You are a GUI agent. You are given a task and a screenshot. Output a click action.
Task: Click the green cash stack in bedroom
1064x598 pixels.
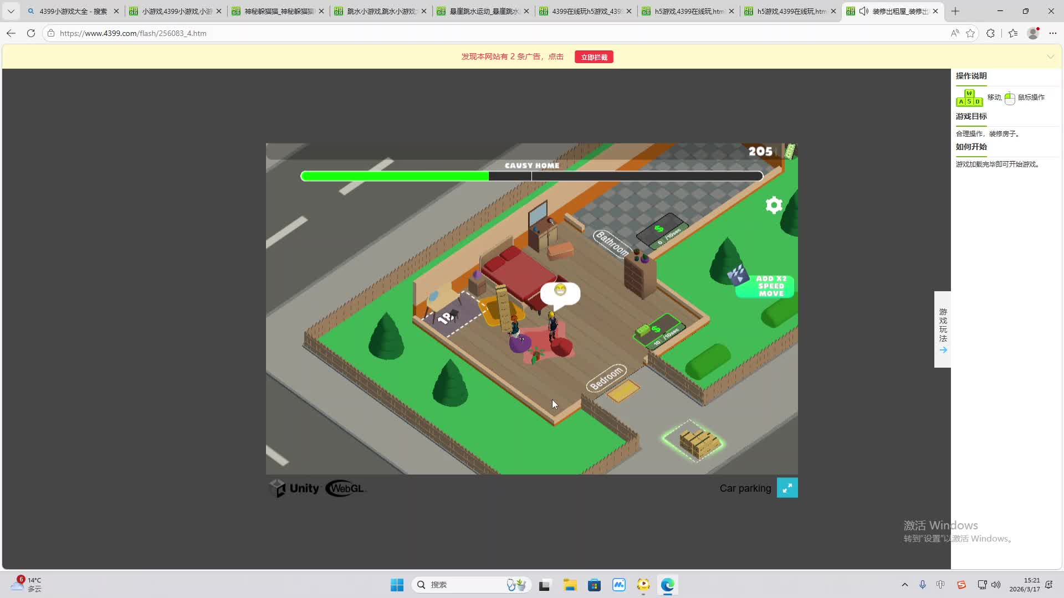pyautogui.click(x=643, y=330)
